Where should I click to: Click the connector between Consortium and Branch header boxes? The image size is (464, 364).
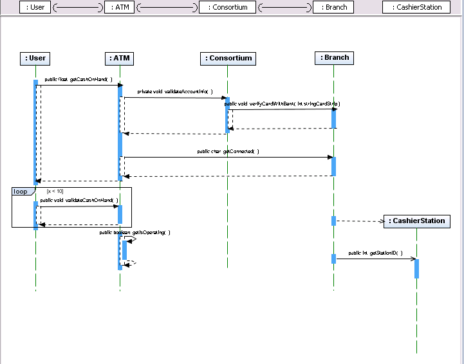pyautogui.click(x=285, y=7)
